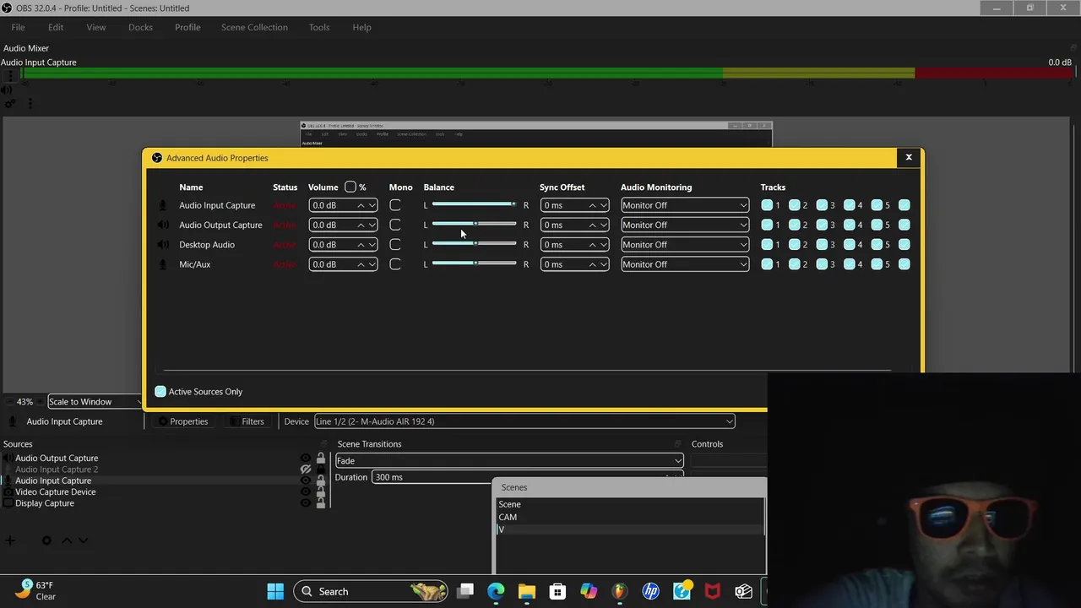Open the Fade transition dropdown
Screen dimensions: 1081x608
[509, 461]
